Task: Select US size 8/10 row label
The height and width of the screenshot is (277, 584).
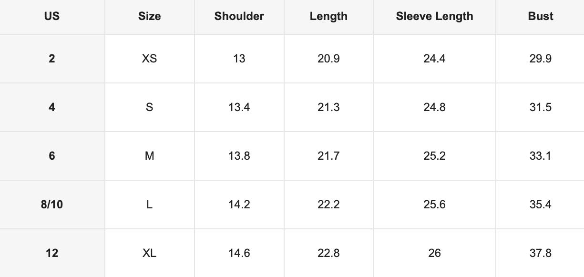Action: [x=52, y=205]
